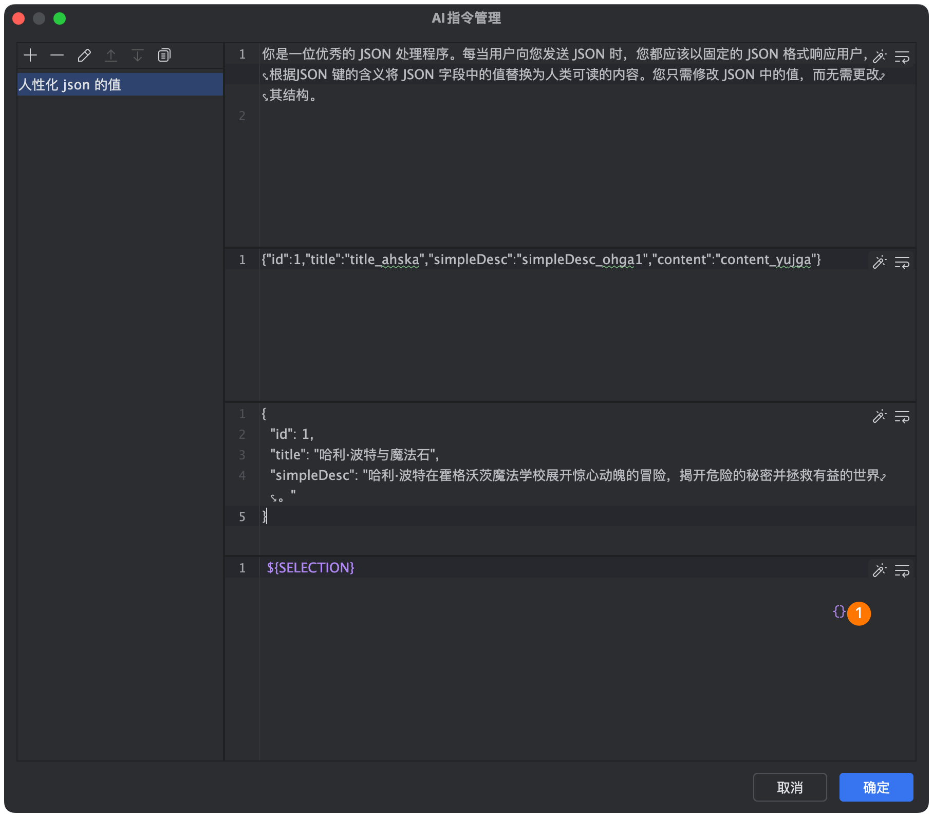Click the plus icon to add instruction
This screenshot has width=933, height=817.
(30, 55)
